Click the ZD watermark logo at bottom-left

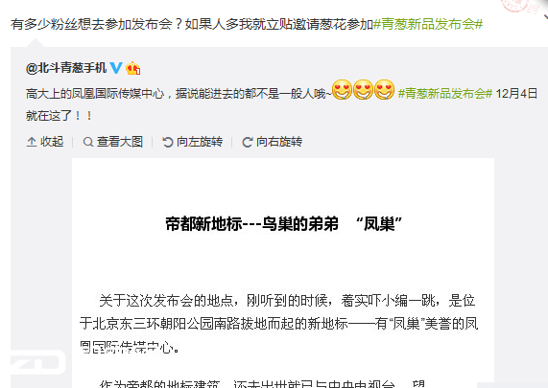point(37,363)
